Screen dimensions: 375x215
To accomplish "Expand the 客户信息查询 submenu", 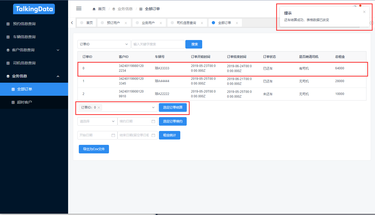I will pos(34,50).
